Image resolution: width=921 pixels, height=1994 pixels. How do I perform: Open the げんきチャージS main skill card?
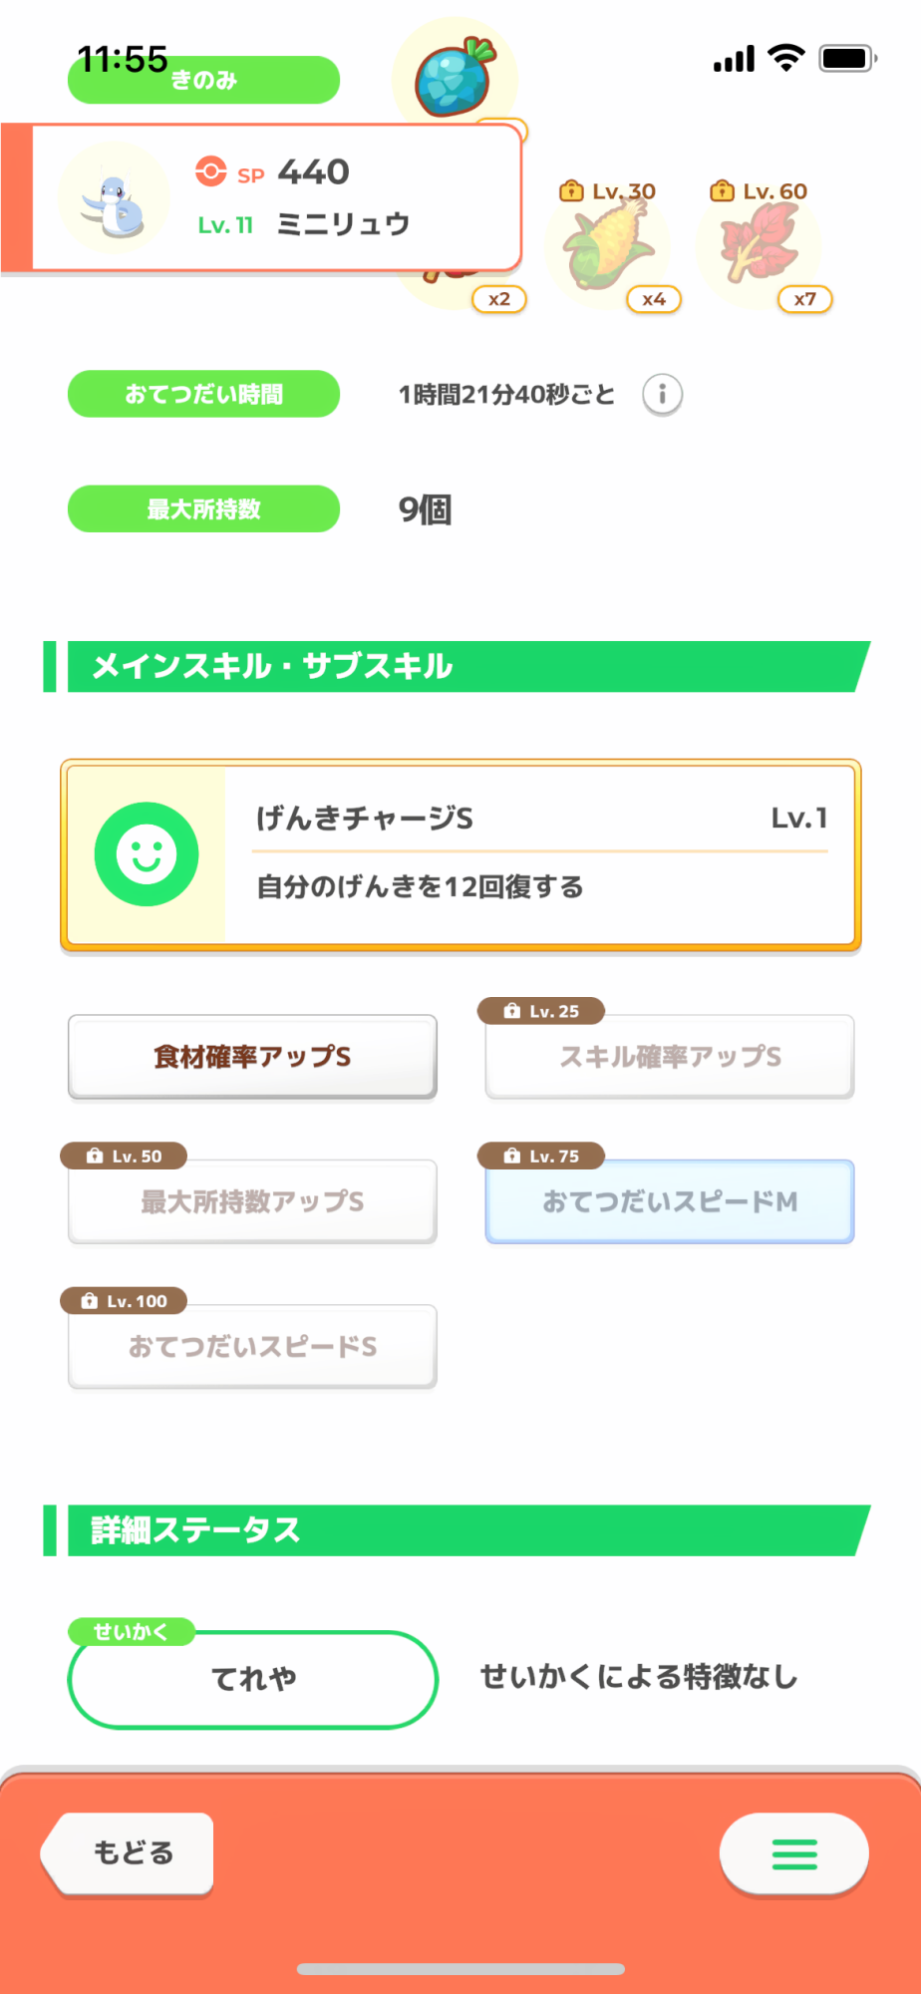[538, 854]
